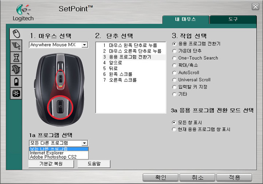Select the 확대/축소 radio option

pyautogui.click(x=174, y=65)
